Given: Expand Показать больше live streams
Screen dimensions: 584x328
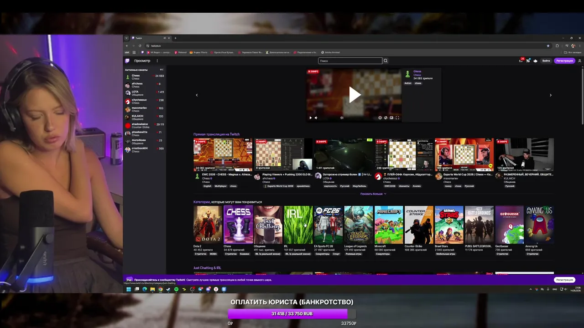Looking at the screenshot, I should 373,194.
